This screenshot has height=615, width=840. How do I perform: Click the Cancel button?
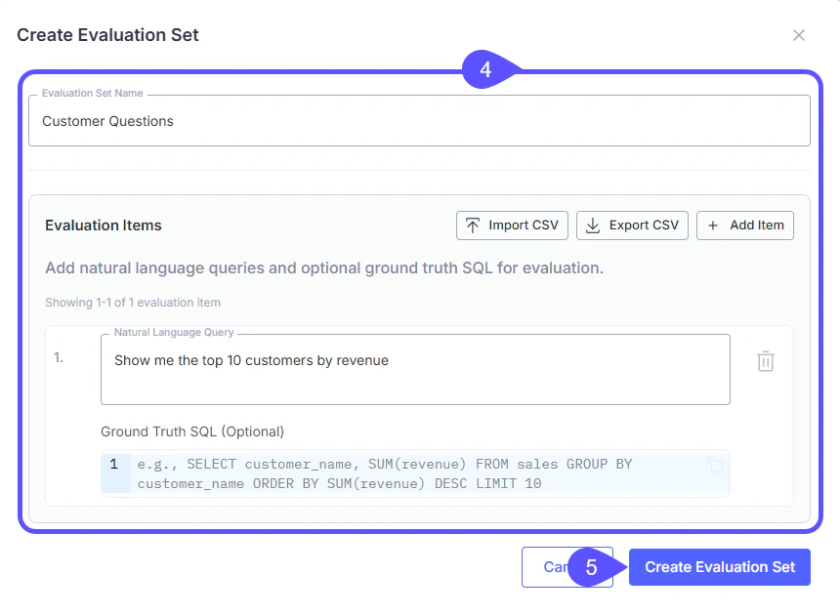(567, 567)
